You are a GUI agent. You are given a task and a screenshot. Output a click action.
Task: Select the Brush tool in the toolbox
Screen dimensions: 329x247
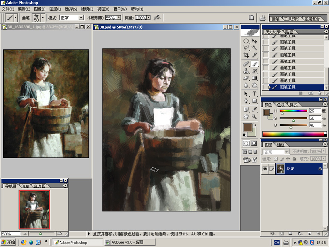(254, 64)
